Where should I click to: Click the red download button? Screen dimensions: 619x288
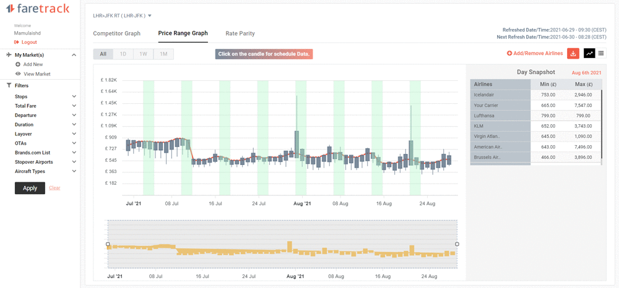pos(573,53)
